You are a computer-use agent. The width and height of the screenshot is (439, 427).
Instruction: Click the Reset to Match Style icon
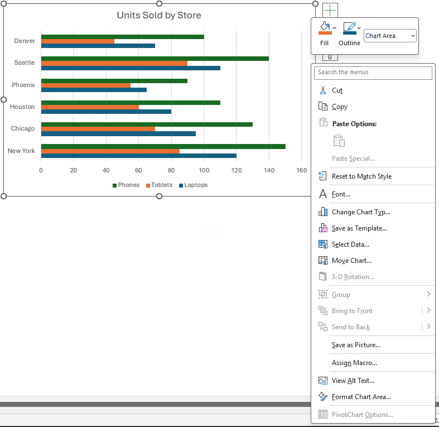click(x=322, y=176)
